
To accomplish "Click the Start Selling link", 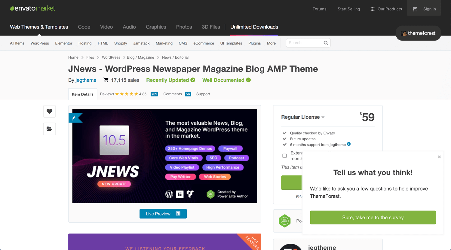I will point(349,9).
